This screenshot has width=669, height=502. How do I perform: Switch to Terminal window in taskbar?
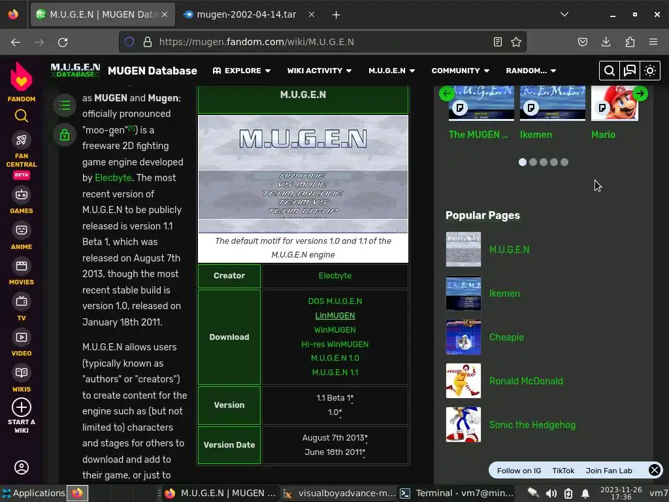(x=457, y=494)
